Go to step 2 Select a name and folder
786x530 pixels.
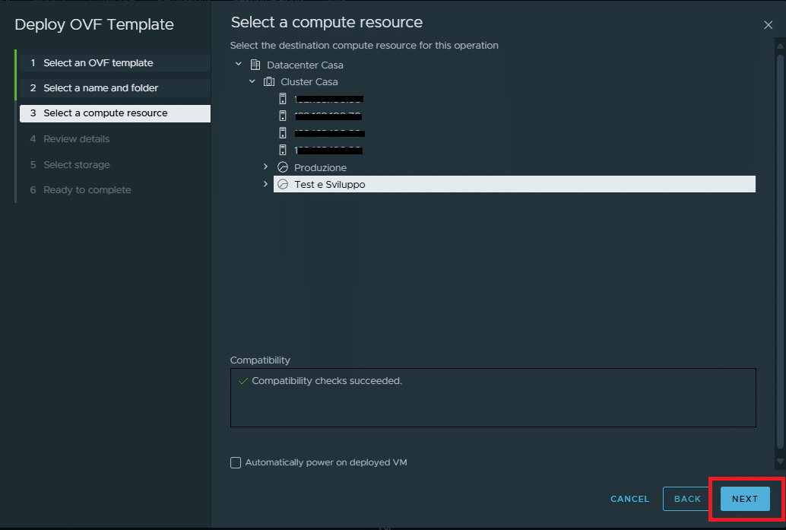tap(101, 88)
